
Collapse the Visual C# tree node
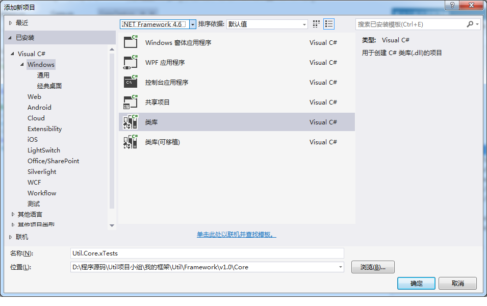pos(12,54)
